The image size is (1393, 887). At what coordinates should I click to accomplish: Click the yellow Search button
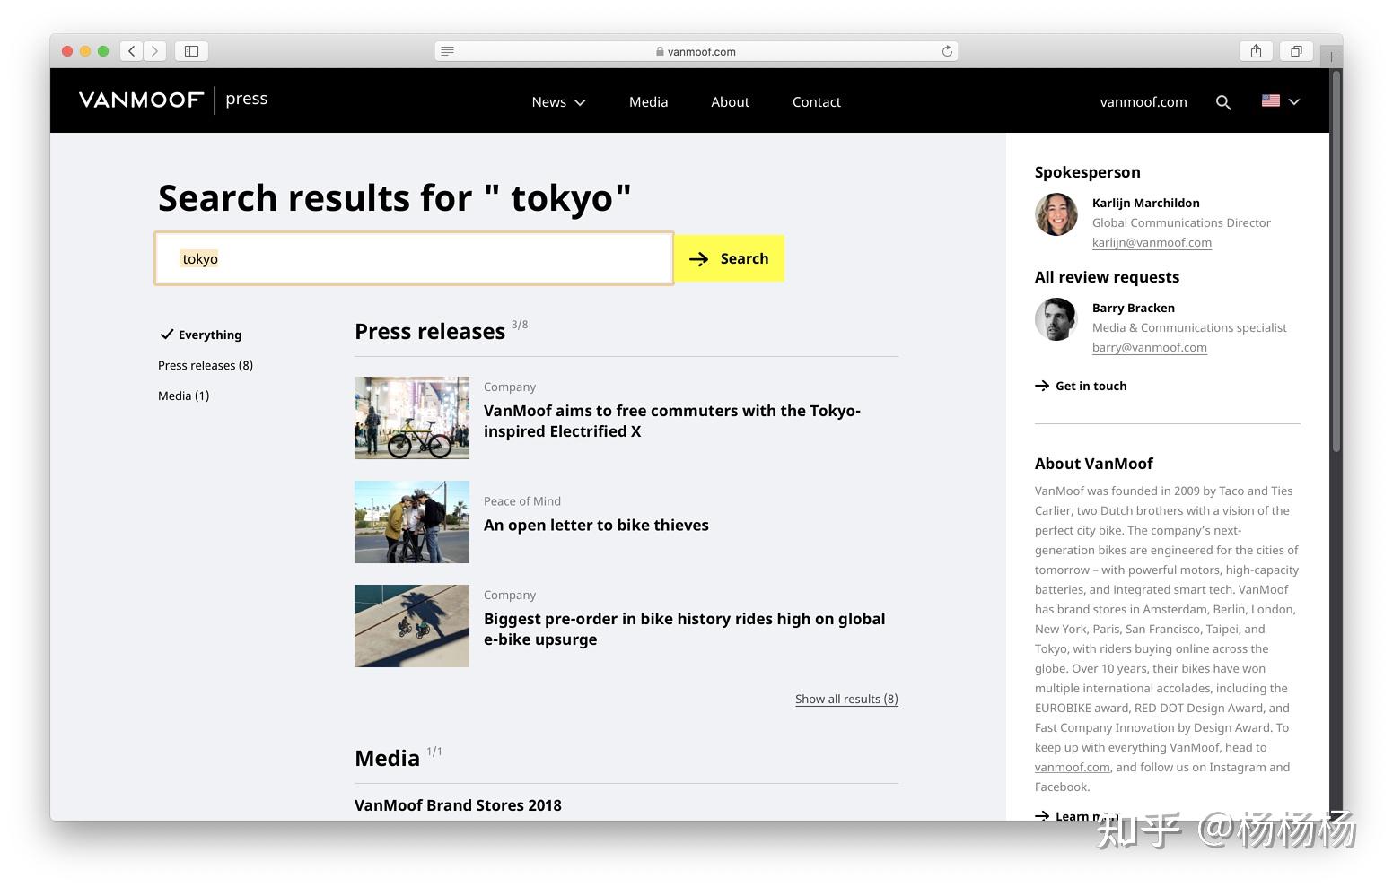[x=729, y=258]
